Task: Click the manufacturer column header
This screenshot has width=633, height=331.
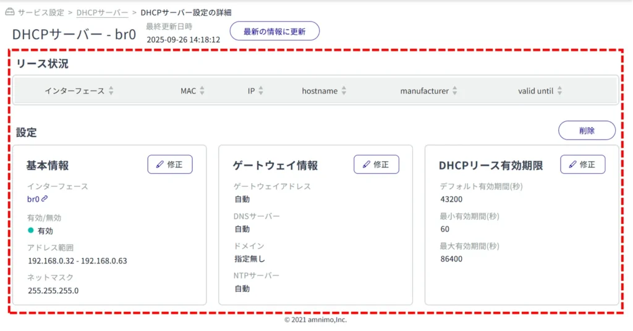Action: pyautogui.click(x=424, y=91)
